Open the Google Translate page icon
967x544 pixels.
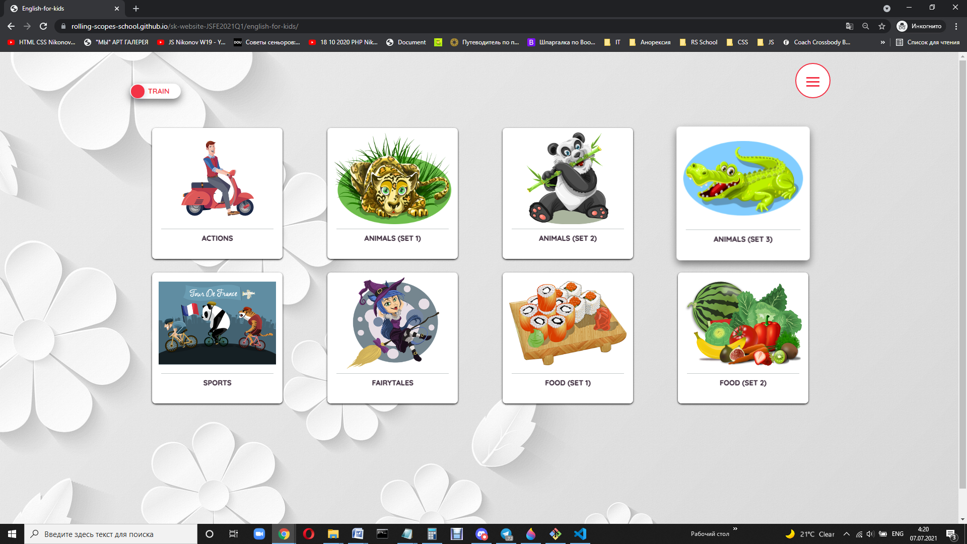point(849,26)
